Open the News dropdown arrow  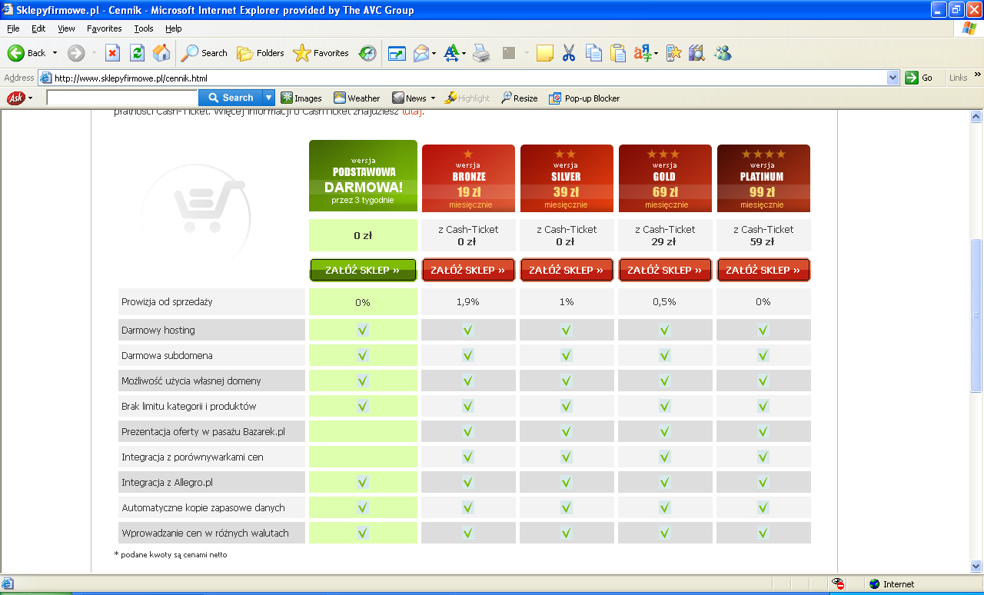pyautogui.click(x=433, y=98)
